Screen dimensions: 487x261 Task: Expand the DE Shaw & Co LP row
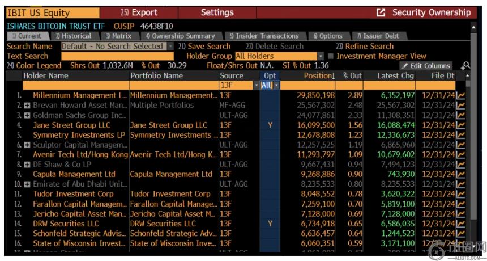27,165
